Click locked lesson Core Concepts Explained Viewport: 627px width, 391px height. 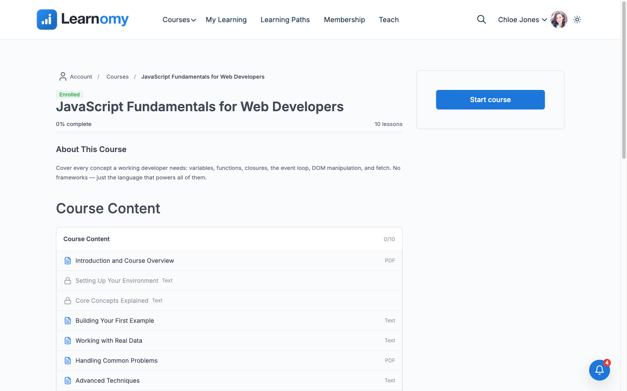[x=229, y=301]
